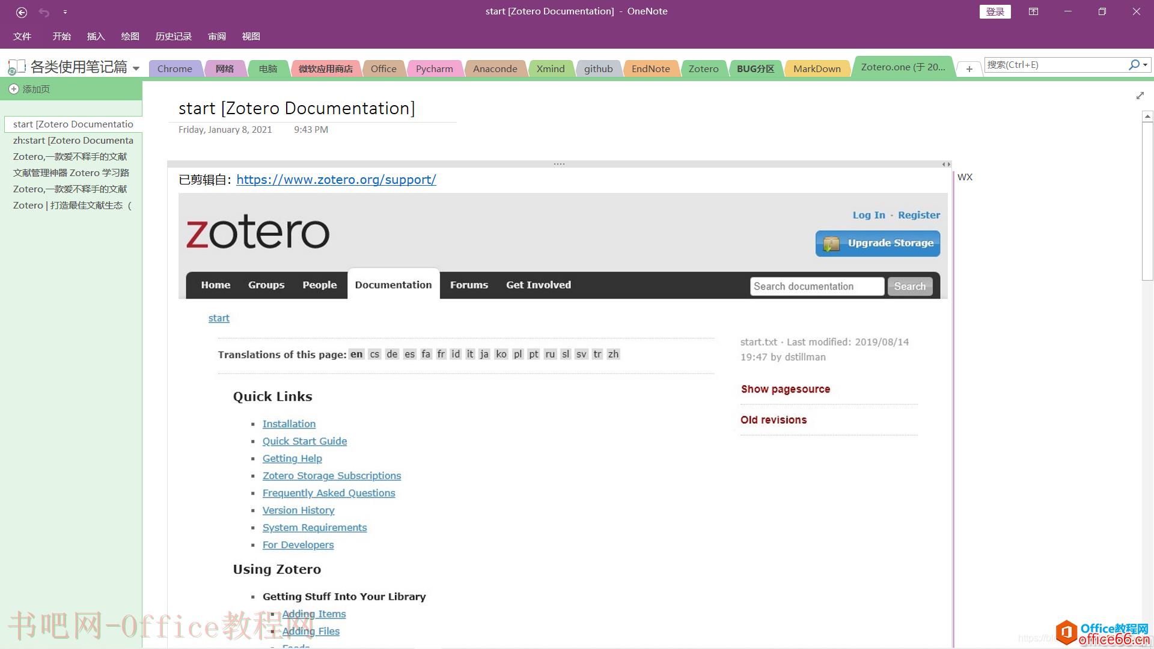Viewport: 1154px width, 649px height.
Task: Click the ribbon display options icon
Action: click(1033, 11)
